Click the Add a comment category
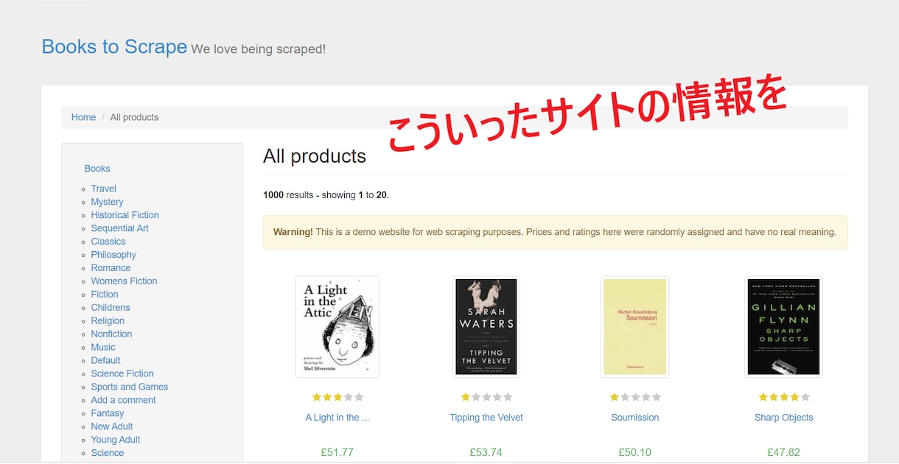Image resolution: width=899 pixels, height=464 pixels. coord(124,401)
